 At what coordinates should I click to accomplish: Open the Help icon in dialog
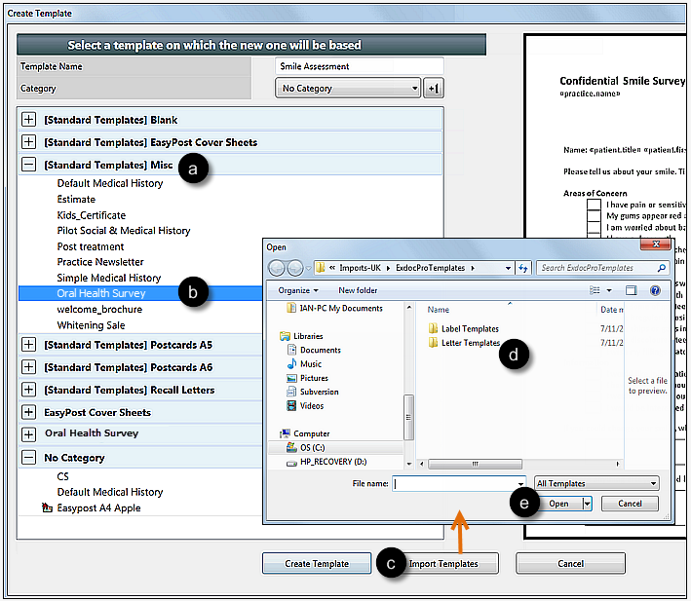pos(655,290)
